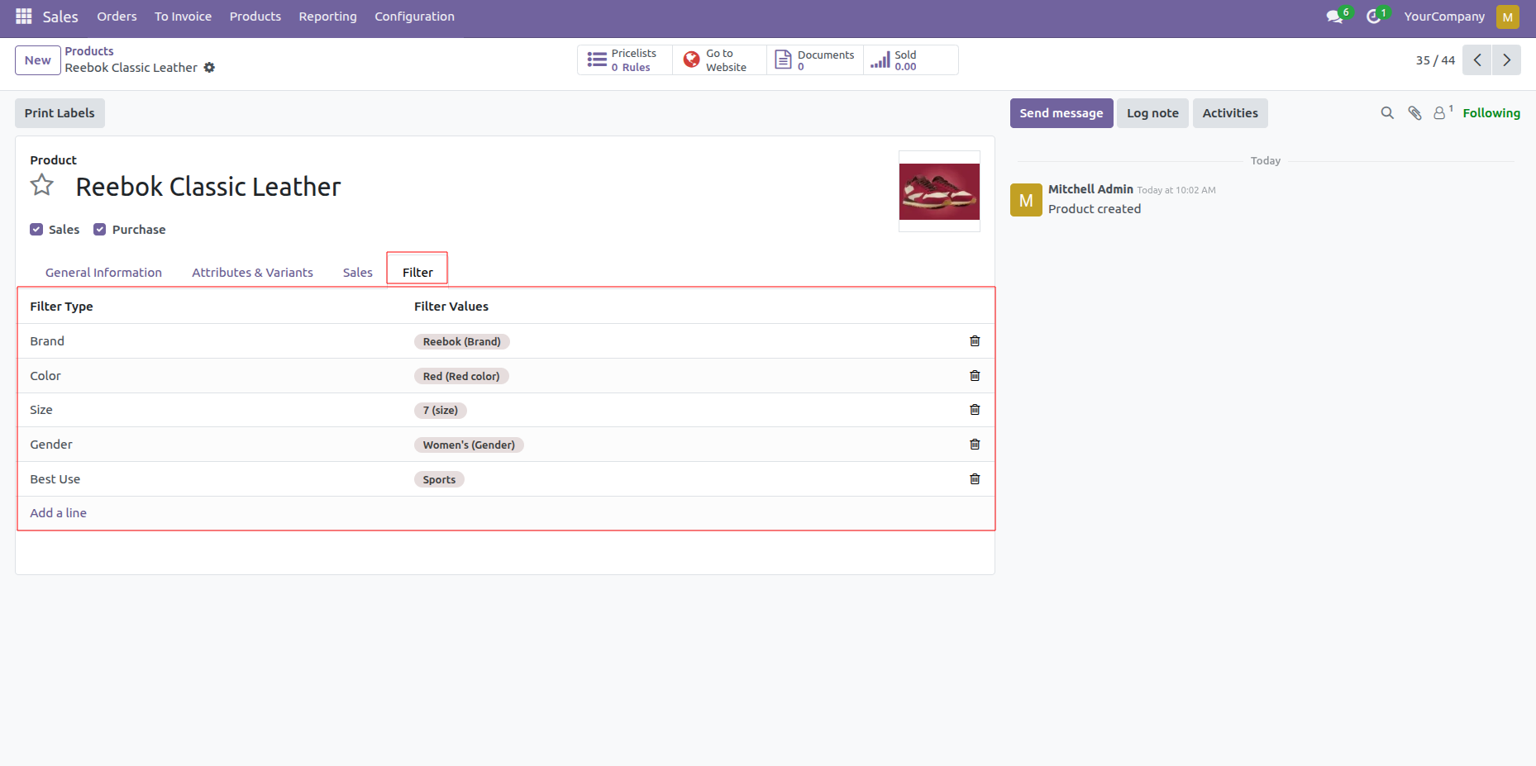The height and width of the screenshot is (766, 1536).
Task: Click the Sports filter value tag
Action: pos(439,479)
